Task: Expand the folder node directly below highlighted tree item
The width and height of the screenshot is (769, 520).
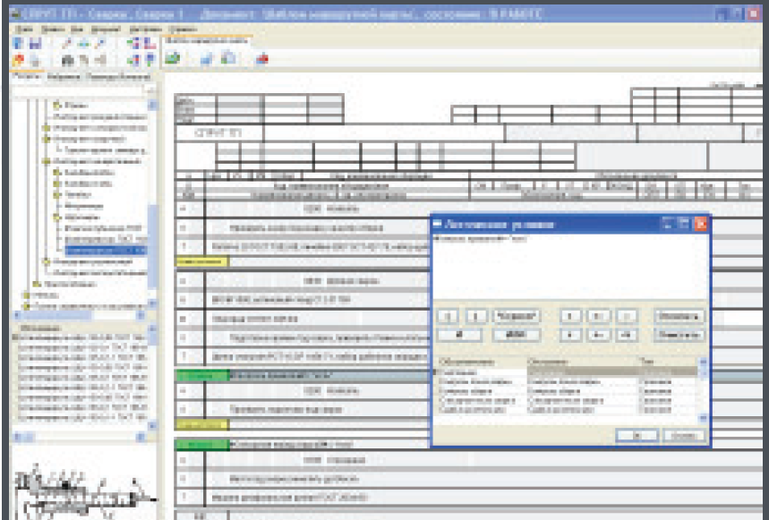Action: point(46,261)
